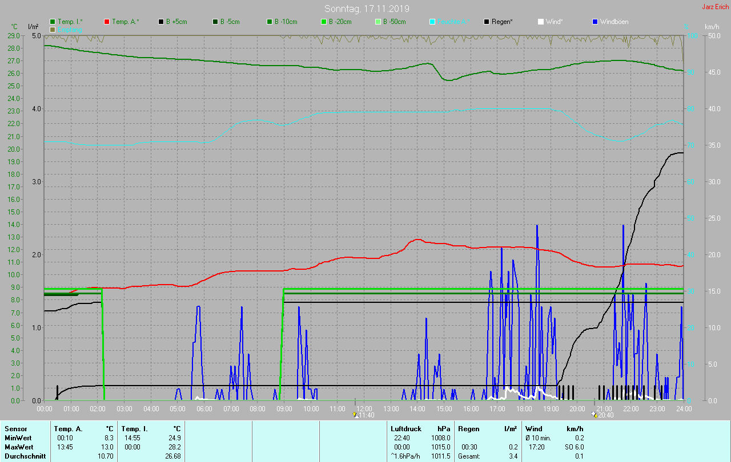Click the olive legend square below Temp. I.
Image resolution: width=731 pixels, height=462 pixels.
click(x=53, y=29)
